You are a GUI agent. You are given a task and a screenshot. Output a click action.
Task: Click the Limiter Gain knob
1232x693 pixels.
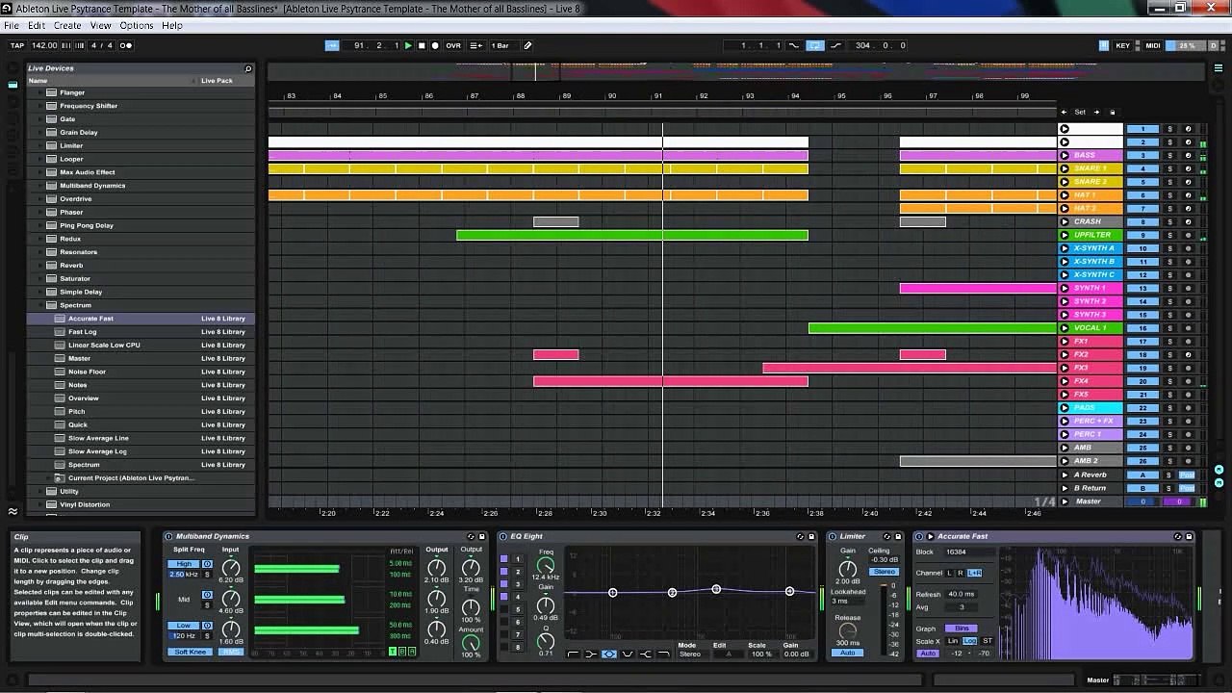click(848, 568)
